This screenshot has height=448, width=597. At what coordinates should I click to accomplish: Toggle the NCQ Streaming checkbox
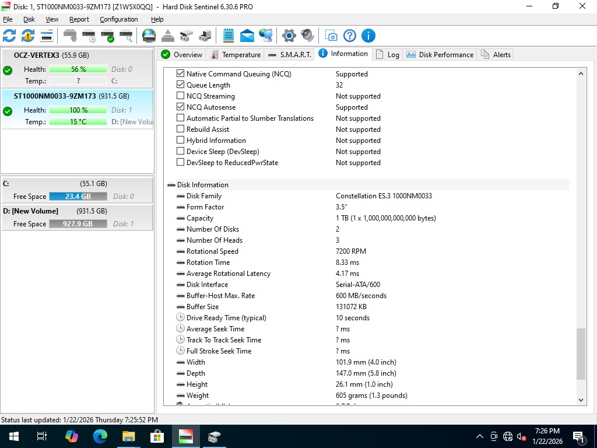pos(181,96)
